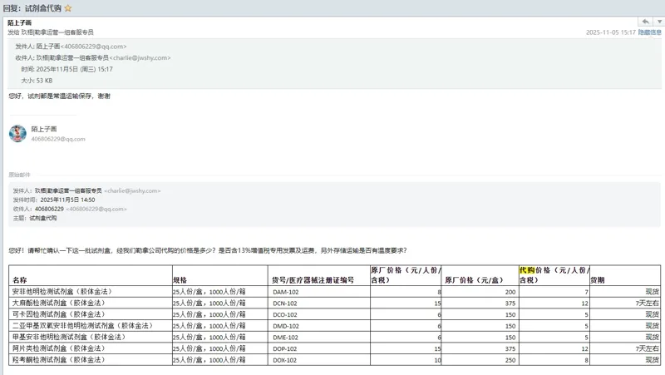Click the original subject 试剂盒代购 in 主题 line
This screenshot has height=375, width=665.
click(x=43, y=218)
